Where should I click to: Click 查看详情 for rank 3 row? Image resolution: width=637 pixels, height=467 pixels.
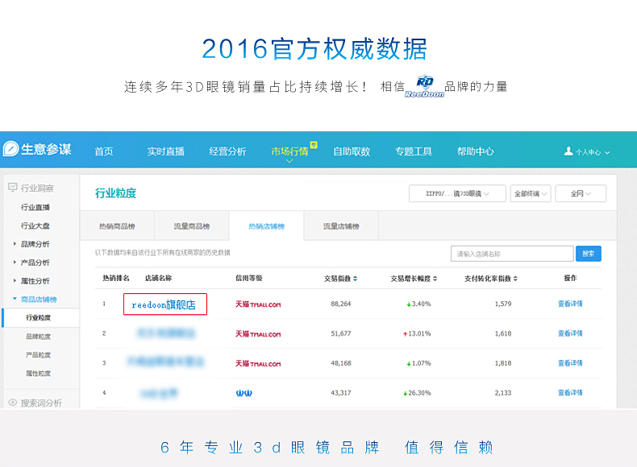570,362
